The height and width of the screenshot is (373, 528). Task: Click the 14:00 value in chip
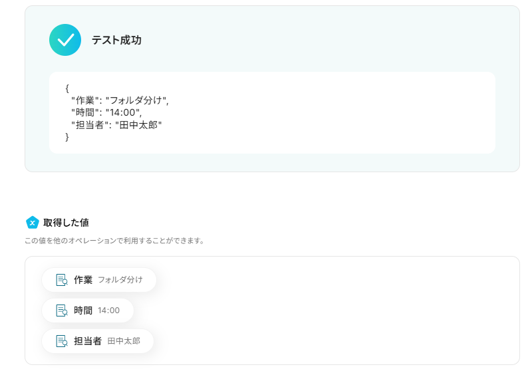point(108,311)
